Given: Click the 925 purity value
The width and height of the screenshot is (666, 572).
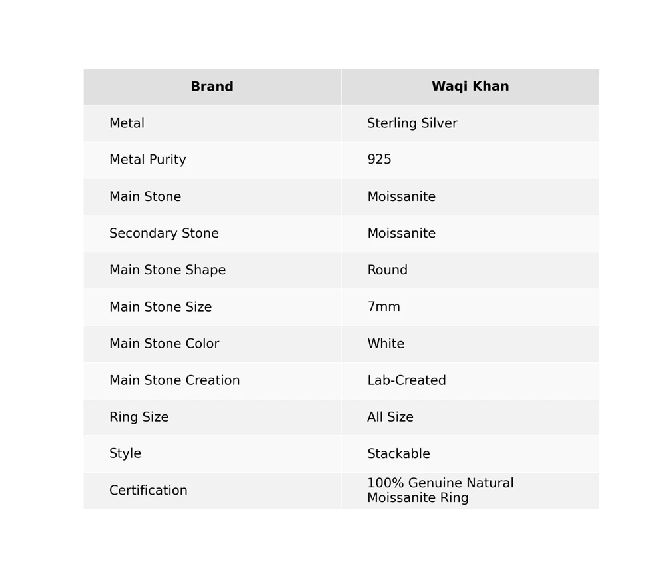Looking at the screenshot, I should 379,160.
